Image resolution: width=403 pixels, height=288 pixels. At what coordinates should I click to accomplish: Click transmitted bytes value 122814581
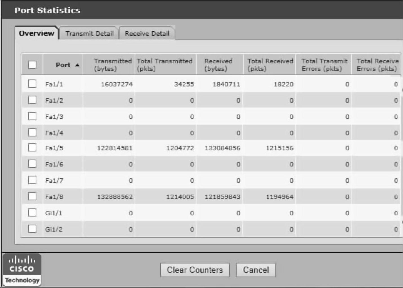[115, 148]
